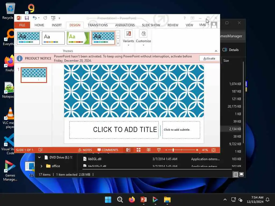Image resolution: width=275 pixels, height=206 pixels.
Task: Open the VIEW tab
Action: 189,25
